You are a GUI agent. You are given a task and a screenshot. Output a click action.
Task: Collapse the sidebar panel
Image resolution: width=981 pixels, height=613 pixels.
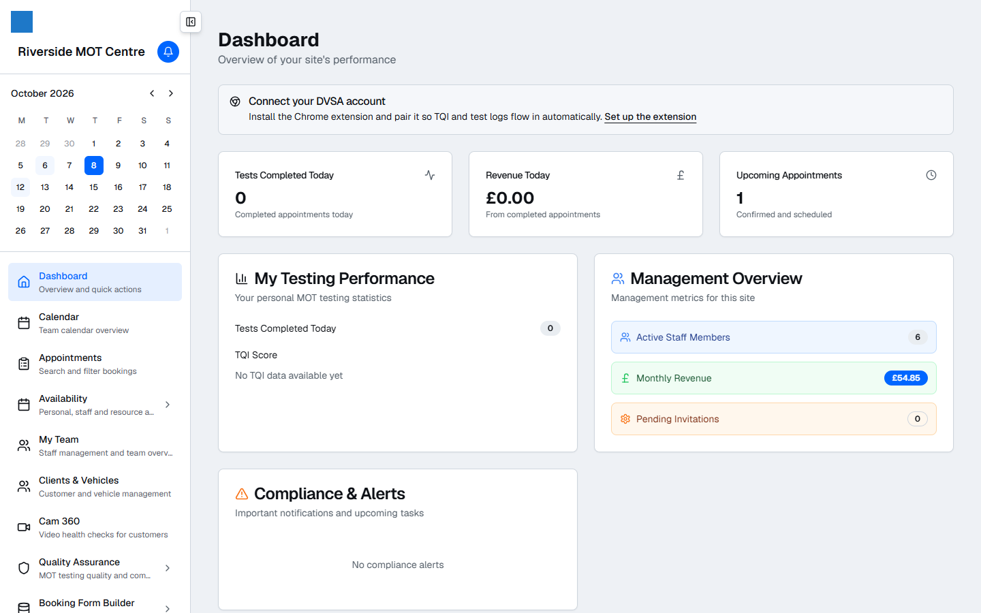click(x=191, y=22)
